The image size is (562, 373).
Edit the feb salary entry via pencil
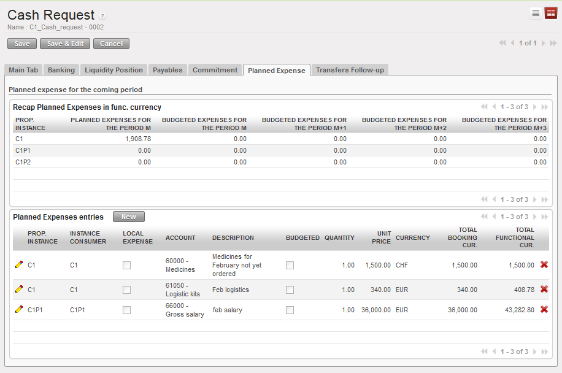(x=19, y=310)
